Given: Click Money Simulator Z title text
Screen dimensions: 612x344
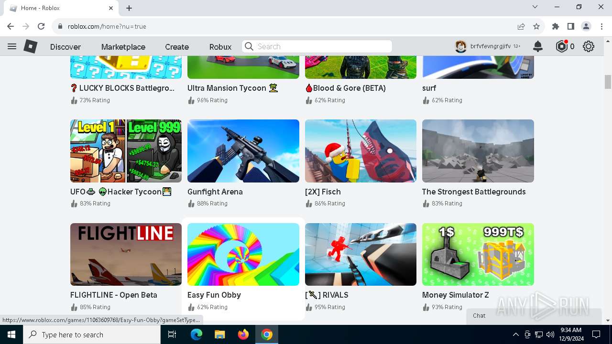Looking at the screenshot, I should [x=456, y=295].
